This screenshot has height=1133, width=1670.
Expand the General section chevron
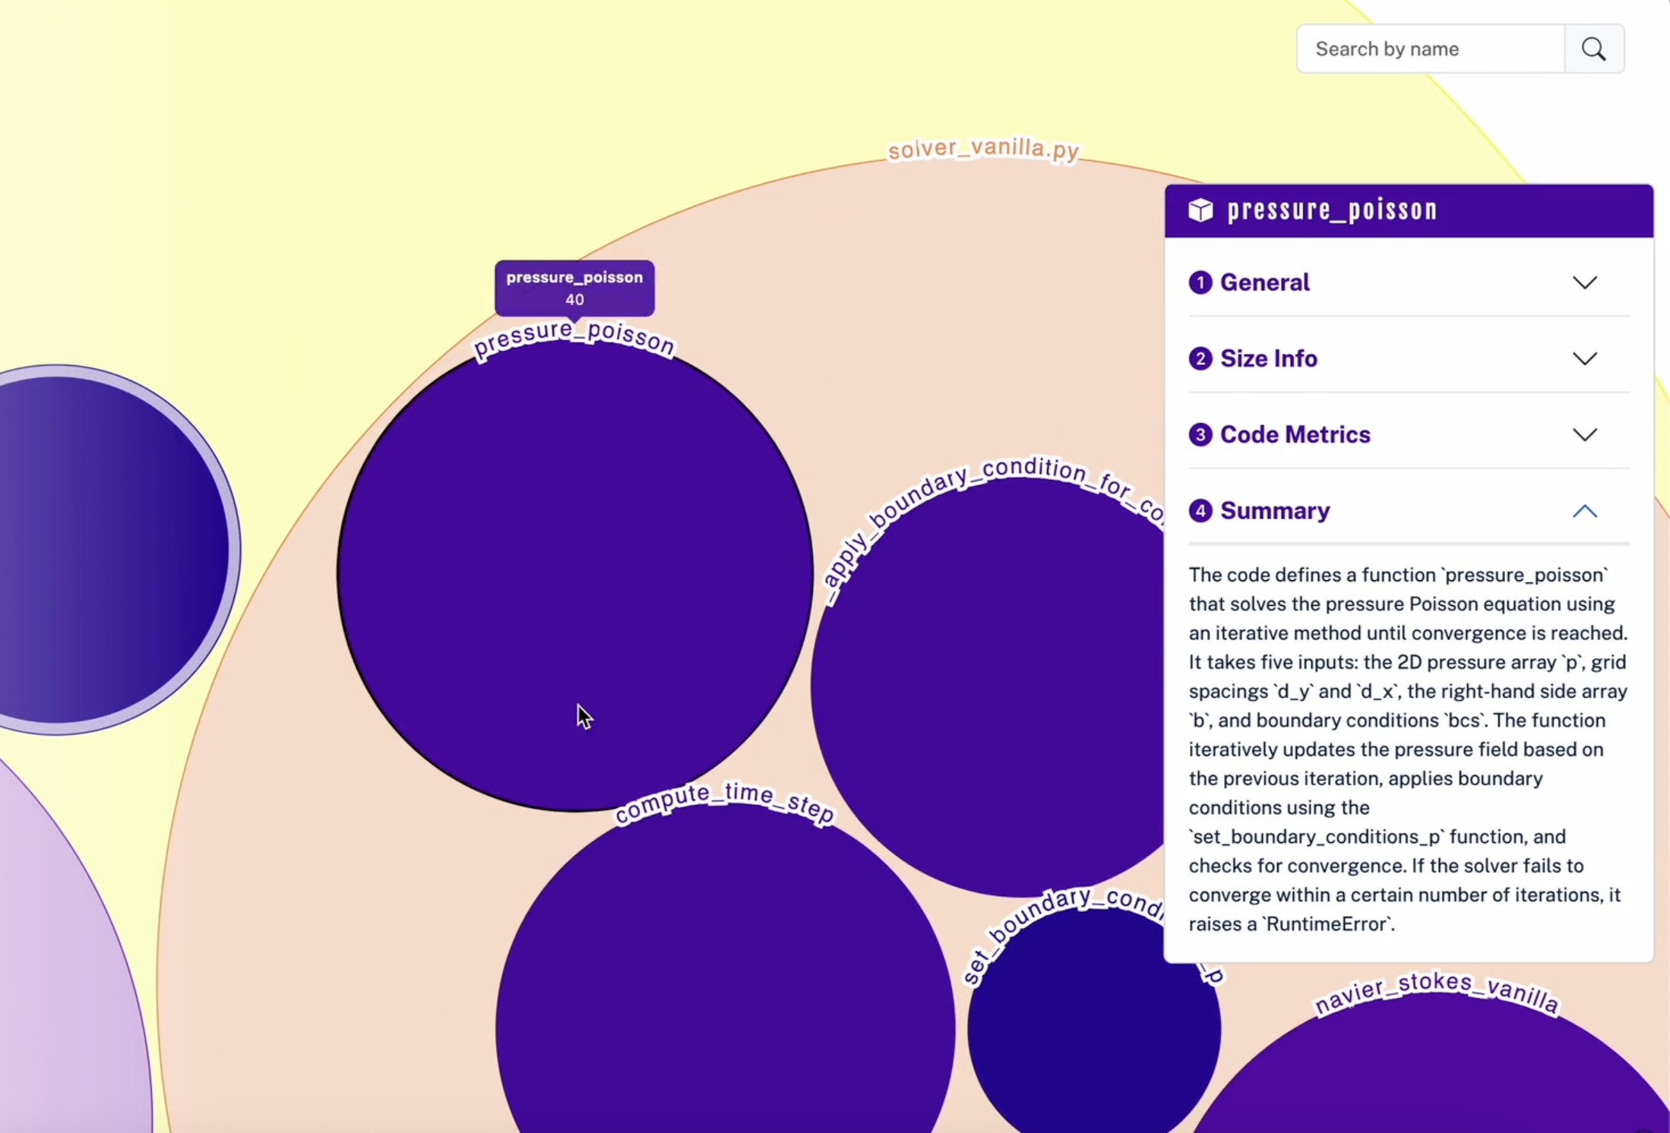pos(1584,282)
